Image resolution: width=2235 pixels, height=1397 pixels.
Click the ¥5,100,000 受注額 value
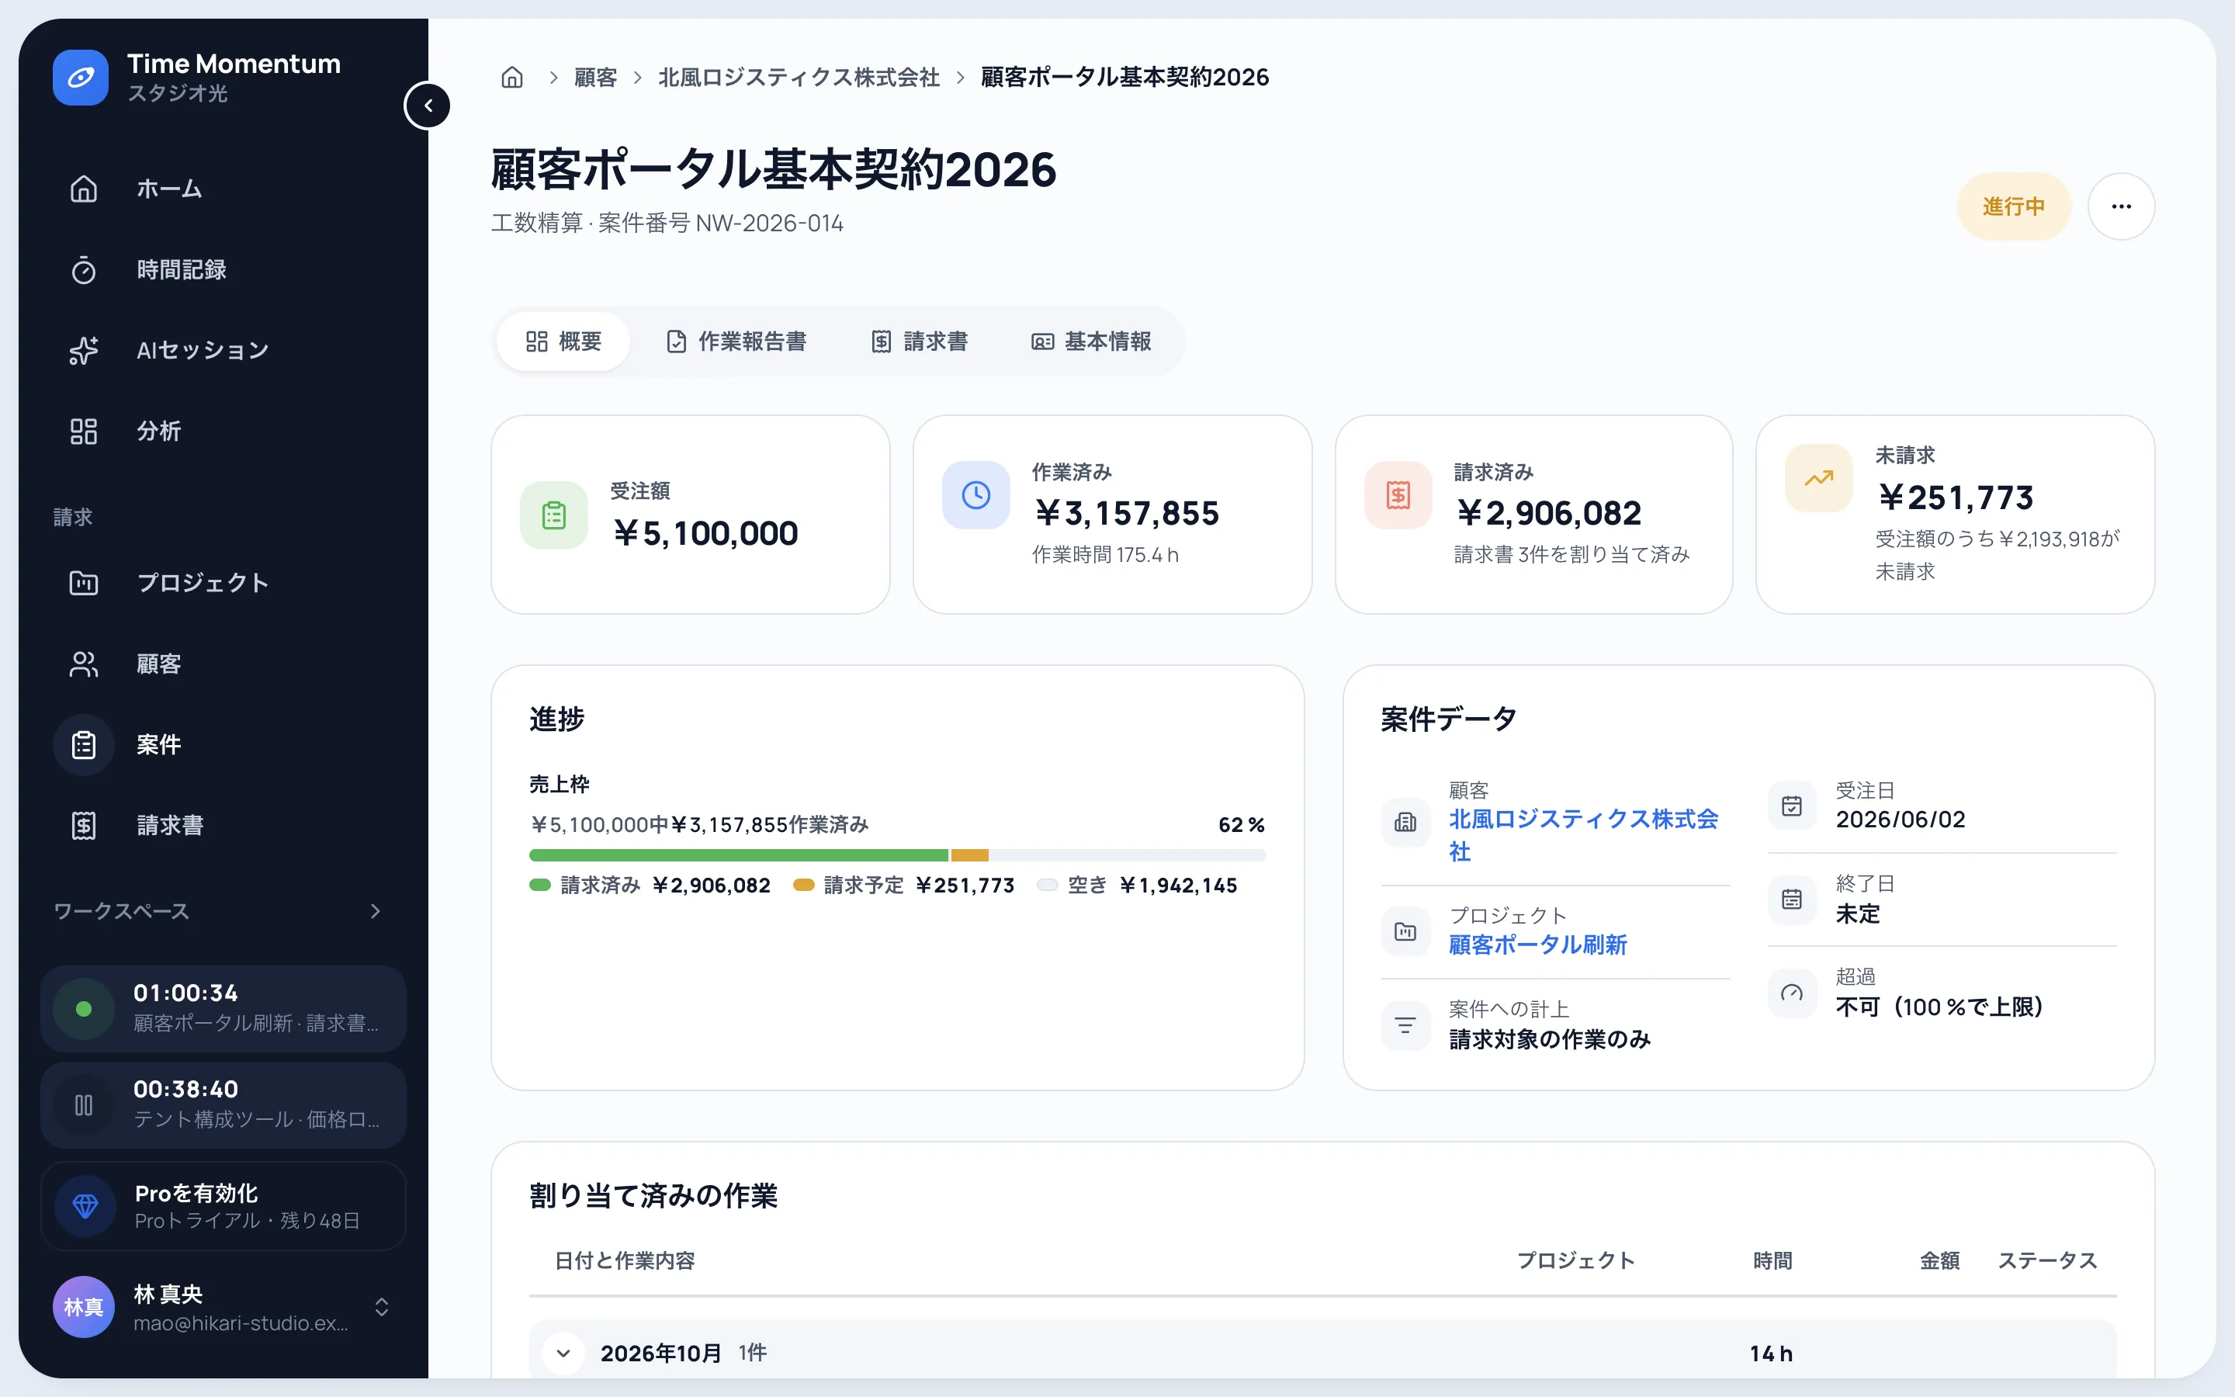click(x=705, y=533)
